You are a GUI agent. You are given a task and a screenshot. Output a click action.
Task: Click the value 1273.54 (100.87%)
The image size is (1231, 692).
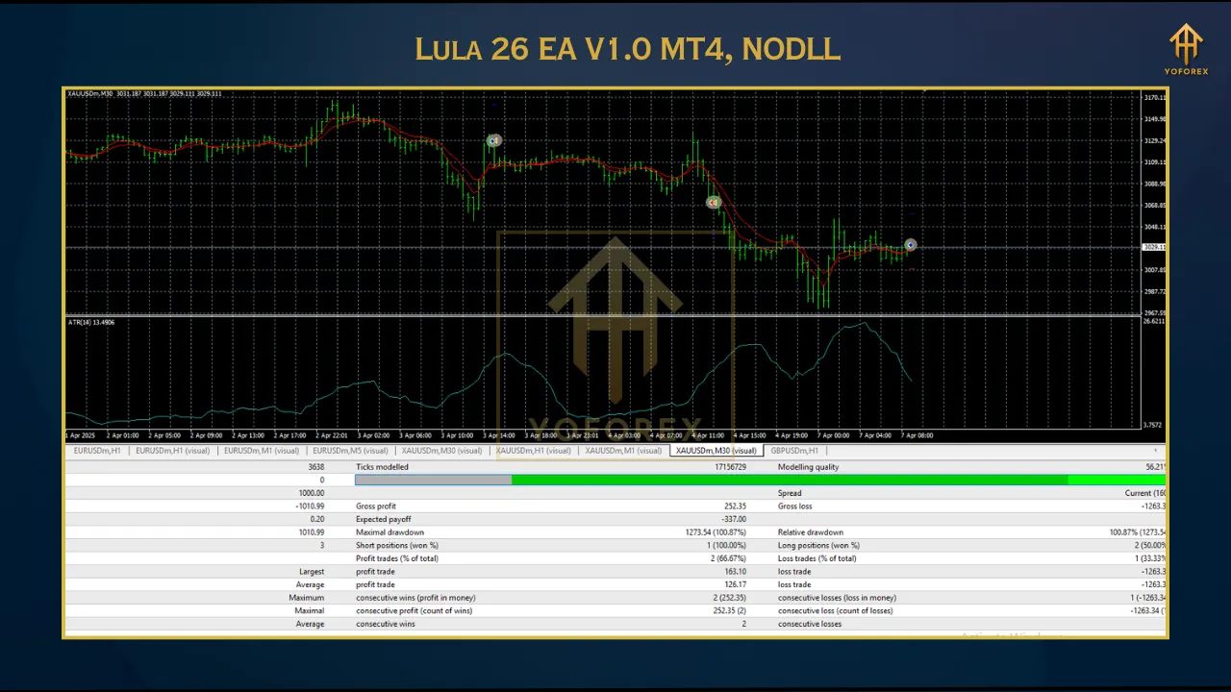(x=716, y=532)
